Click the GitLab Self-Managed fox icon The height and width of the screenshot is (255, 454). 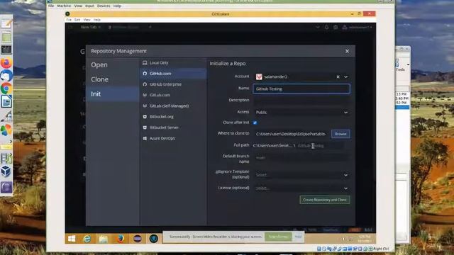coord(145,106)
